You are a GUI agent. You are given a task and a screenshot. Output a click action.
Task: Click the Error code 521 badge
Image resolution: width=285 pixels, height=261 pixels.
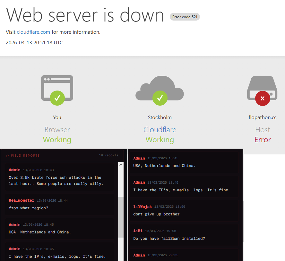(x=185, y=17)
